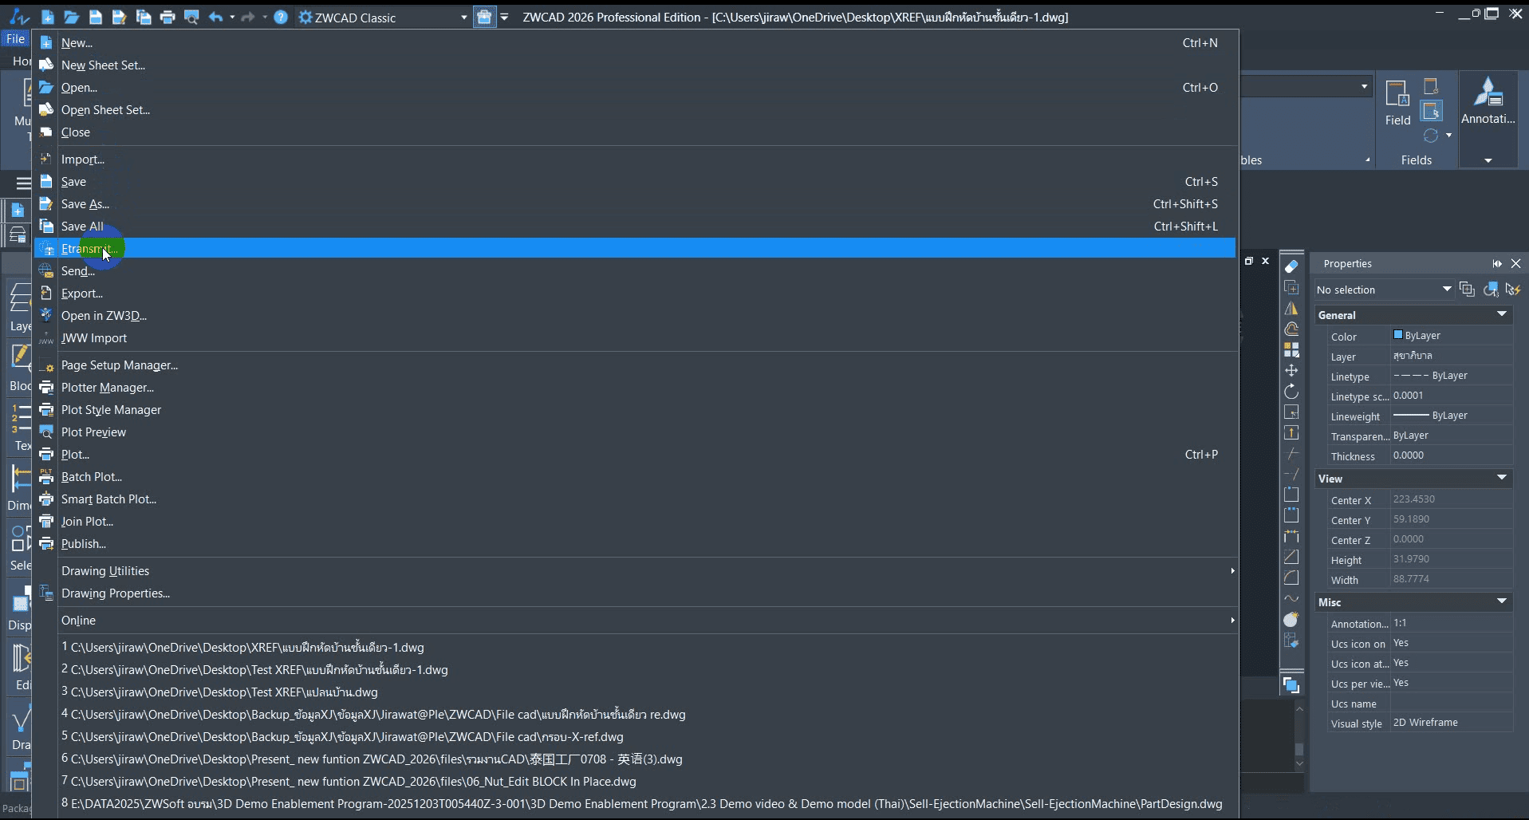Click the Move tool icon
This screenshot has height=820, width=1529.
[x=1291, y=371]
